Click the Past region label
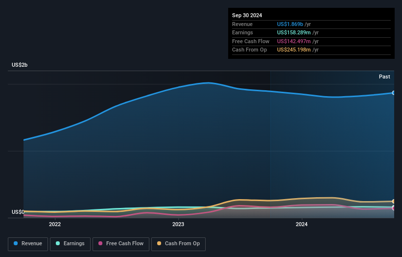The height and width of the screenshot is (257, 402). click(x=384, y=77)
